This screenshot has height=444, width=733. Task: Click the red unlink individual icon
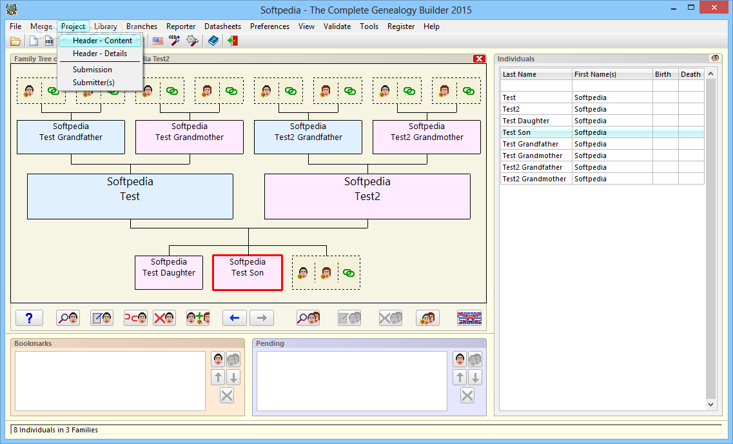[x=135, y=318]
